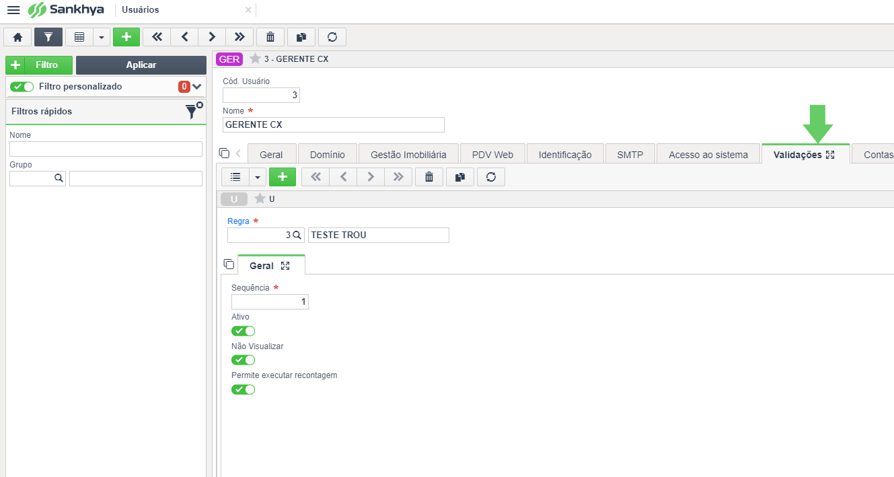Open the tab list icon beside inner Geral tab
Viewport: 894px width, 477px height.
click(x=229, y=264)
